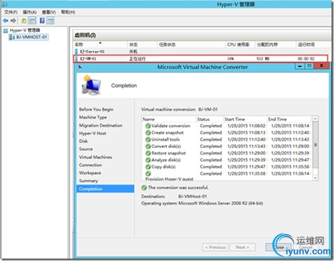334x261 pixels.
Task: Select BJ-VMHOST-01 in the tree
Action: coord(32,37)
